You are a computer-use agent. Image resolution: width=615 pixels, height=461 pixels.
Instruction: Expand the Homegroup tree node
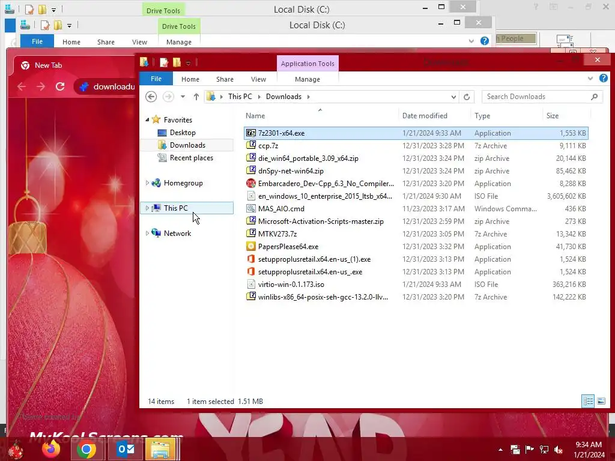click(148, 182)
